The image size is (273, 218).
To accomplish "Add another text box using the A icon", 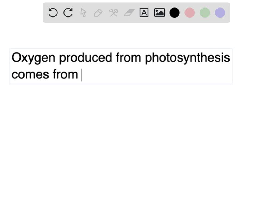I will [144, 12].
